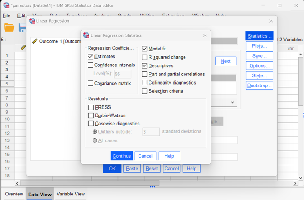This screenshot has height=200, width=304.
Task: Enable Collinearity diagnostics
Action: 144,83
